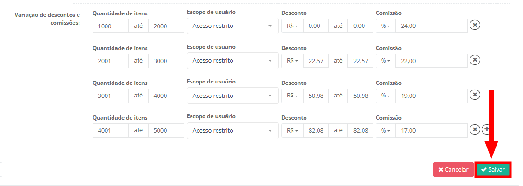This screenshot has width=523, height=186.
Task: Click the commission field showing 24,00
Action: click(431, 26)
